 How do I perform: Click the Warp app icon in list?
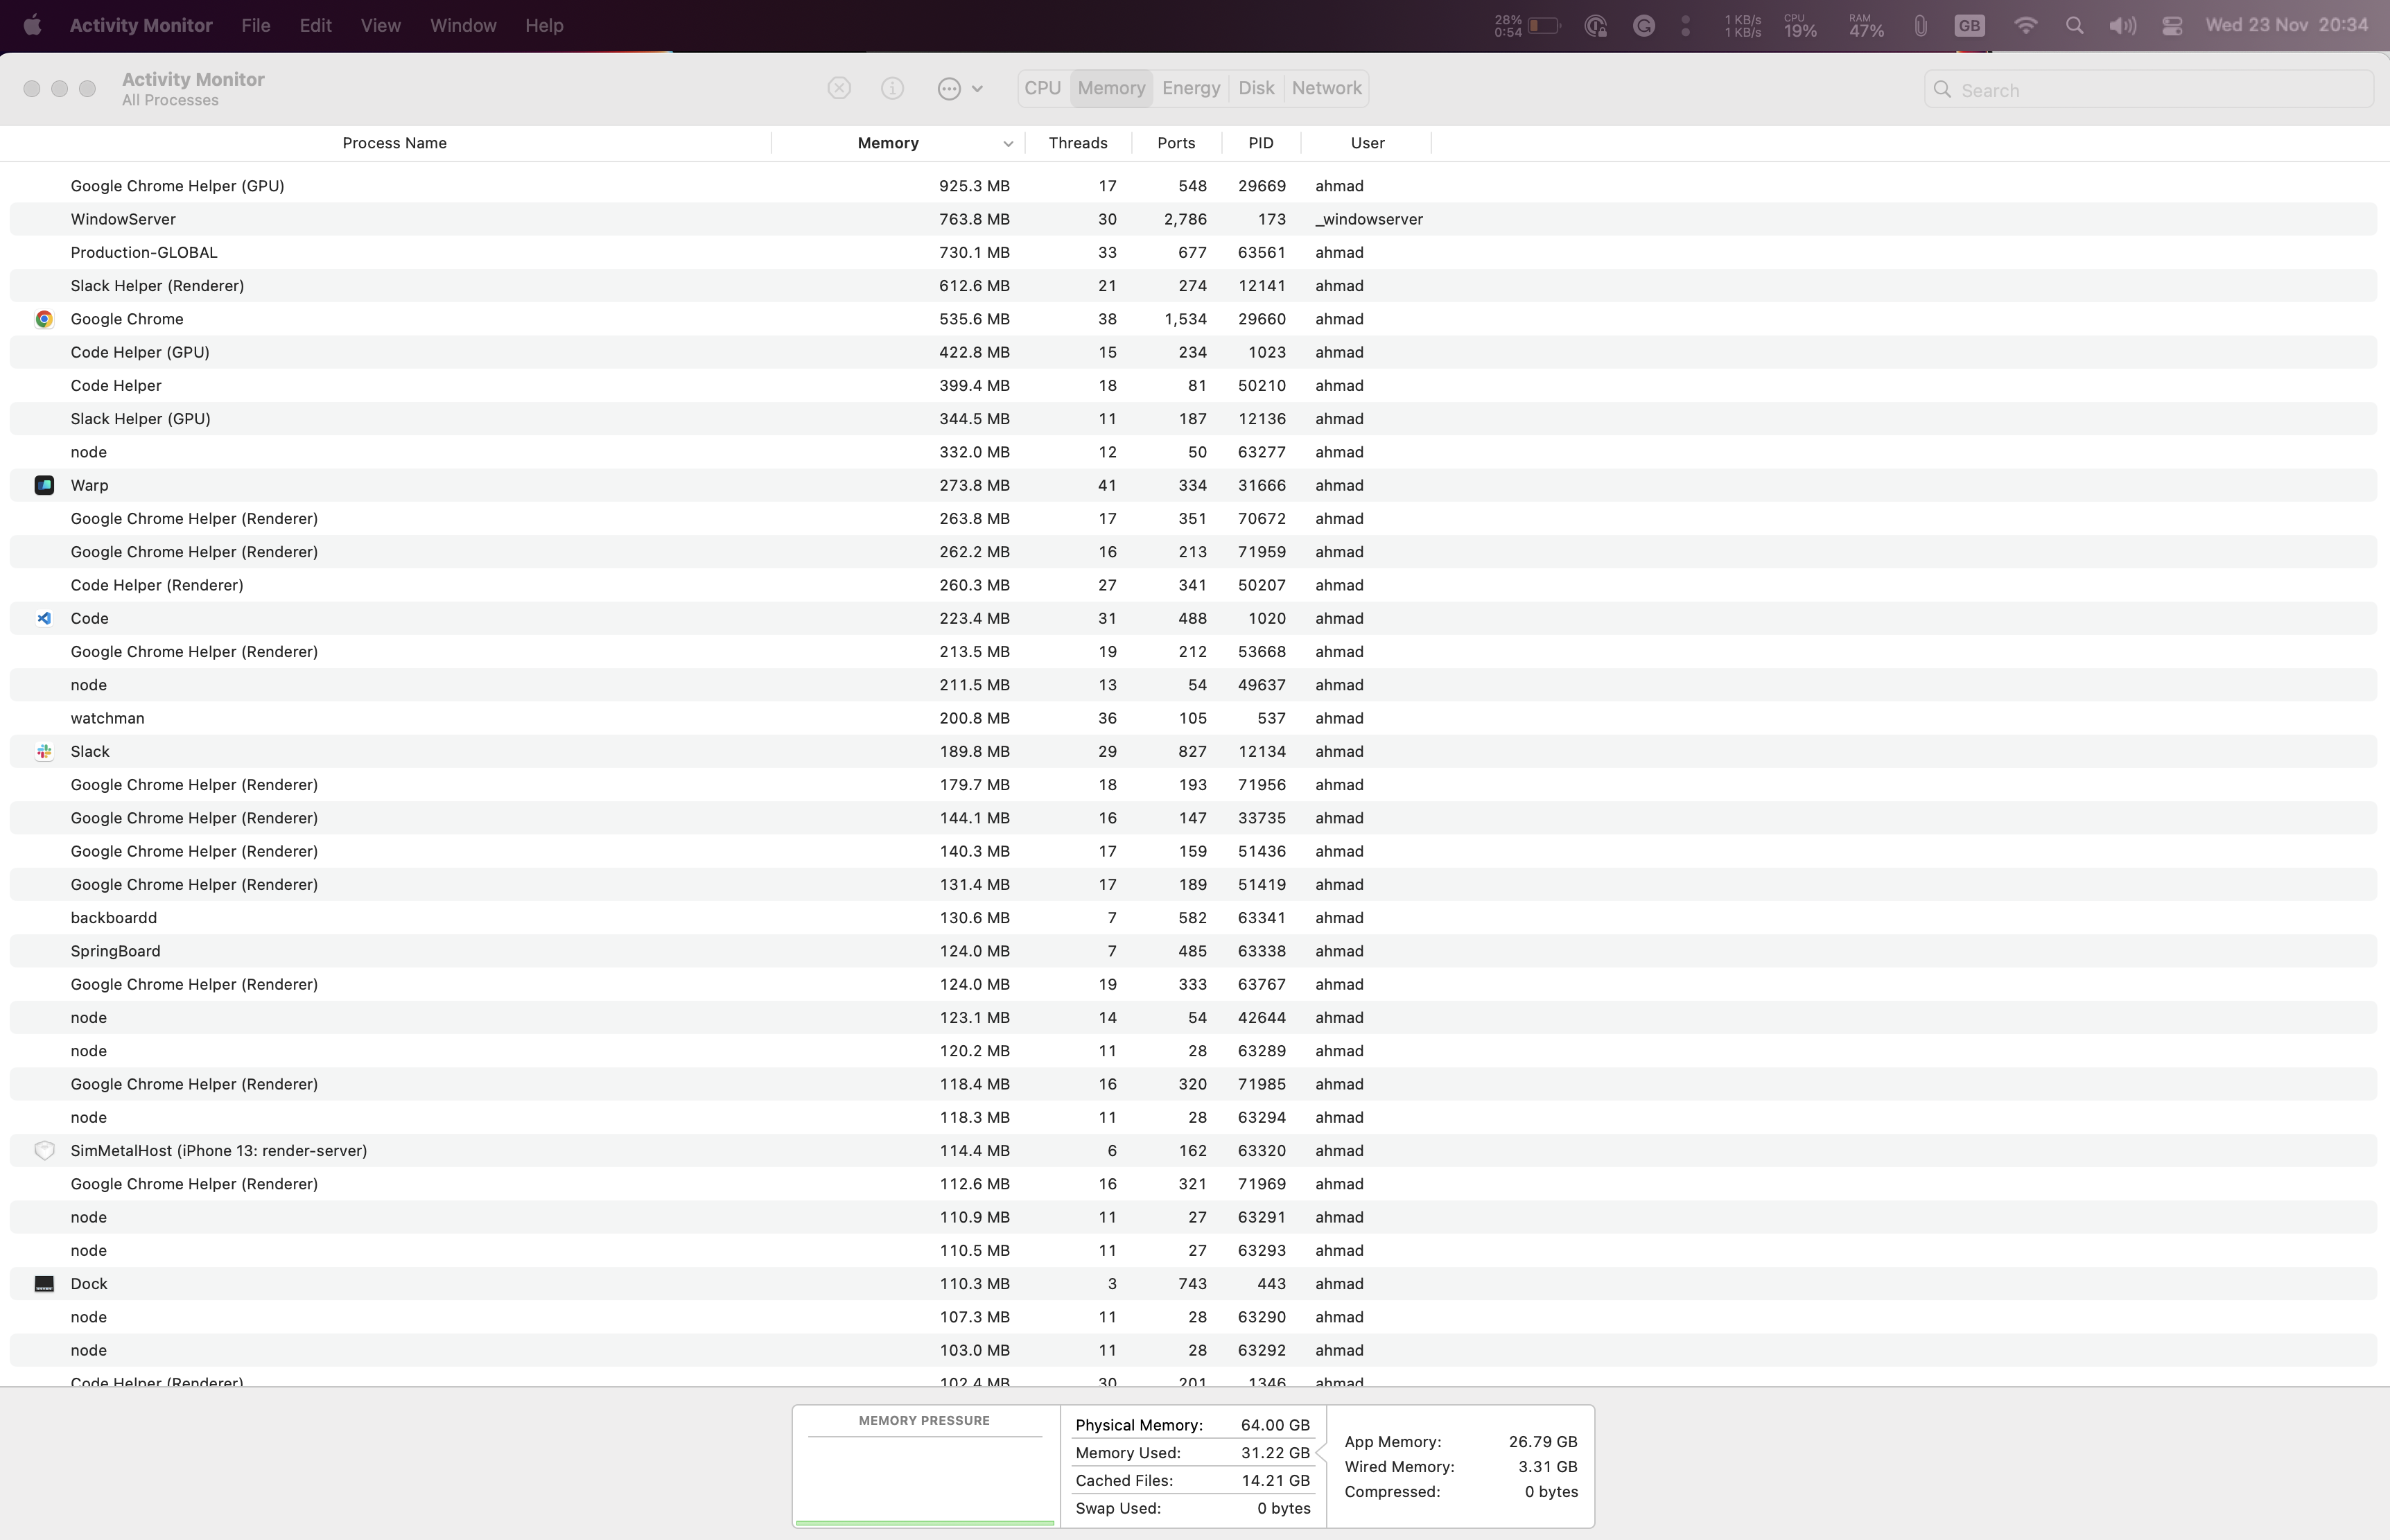pos(44,485)
